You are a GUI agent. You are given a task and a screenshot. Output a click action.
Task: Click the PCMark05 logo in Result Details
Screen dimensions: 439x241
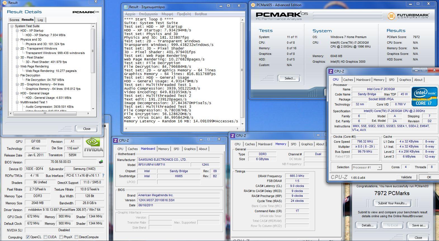click(86, 12)
